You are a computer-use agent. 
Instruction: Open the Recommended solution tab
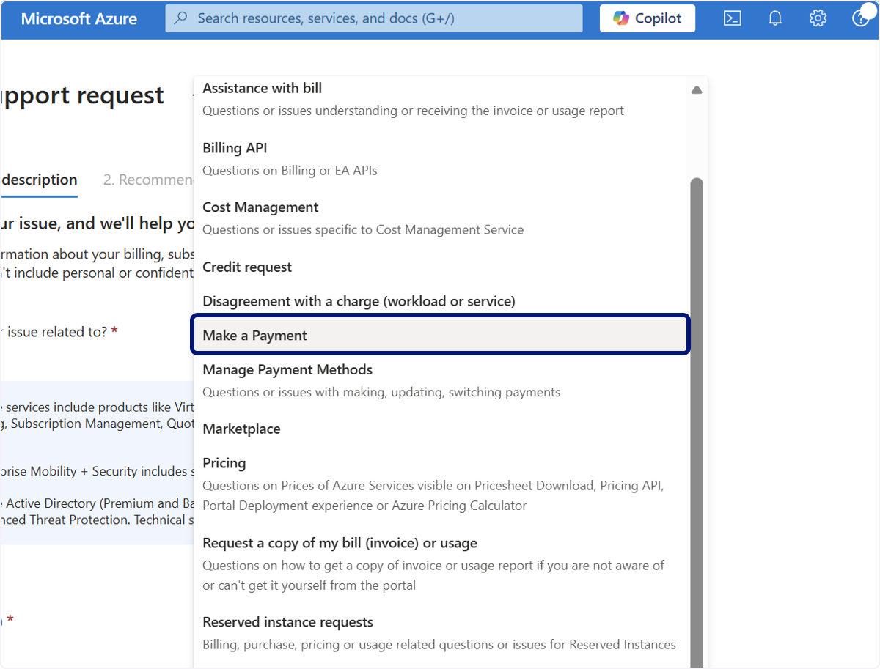click(148, 180)
